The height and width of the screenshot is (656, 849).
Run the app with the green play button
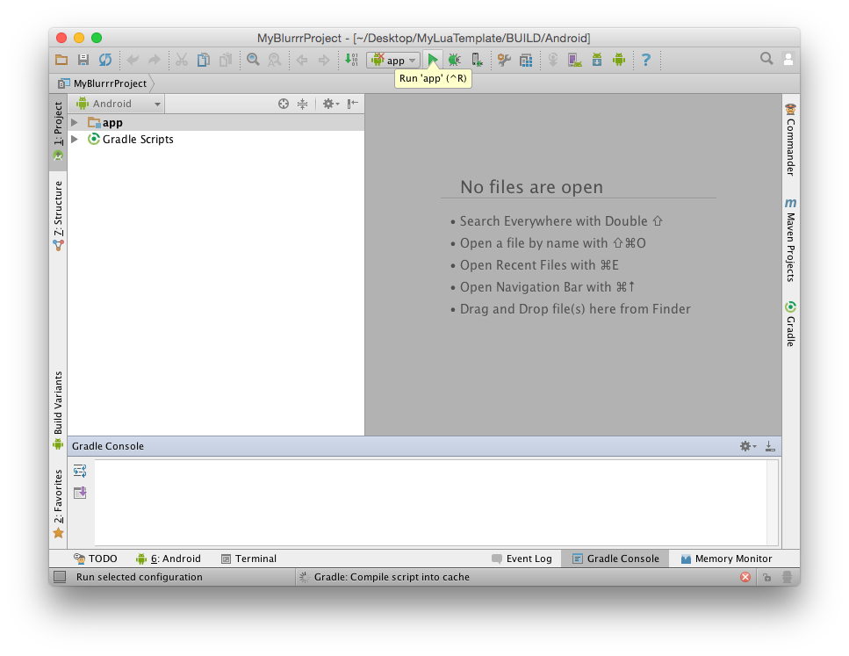click(x=433, y=60)
